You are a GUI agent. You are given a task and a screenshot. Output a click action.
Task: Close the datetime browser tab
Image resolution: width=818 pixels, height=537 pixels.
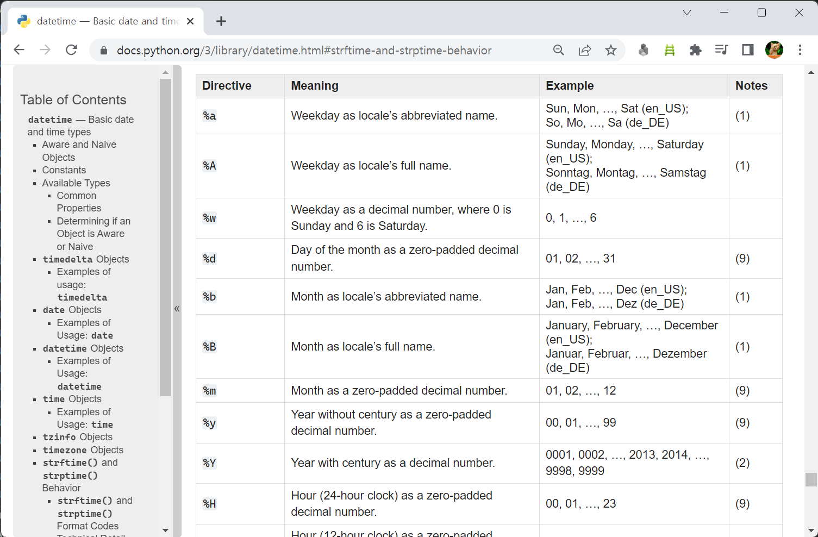[x=190, y=21]
